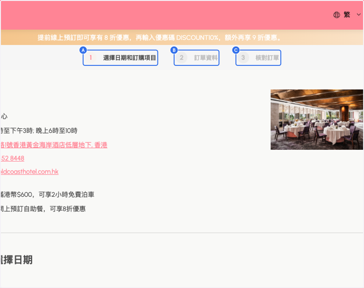Click the globe language icon
The height and width of the screenshot is (288, 364).
[x=336, y=15]
